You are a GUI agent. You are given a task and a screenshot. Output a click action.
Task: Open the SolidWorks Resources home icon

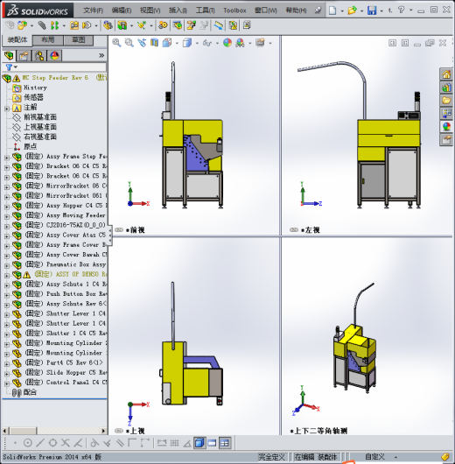pos(446,74)
